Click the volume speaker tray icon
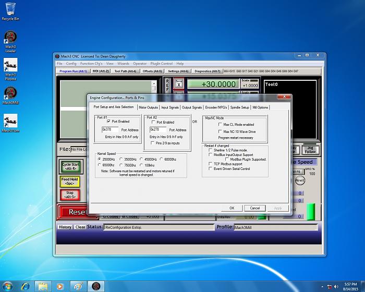Viewport: 365px width, 292px height. 336,287
